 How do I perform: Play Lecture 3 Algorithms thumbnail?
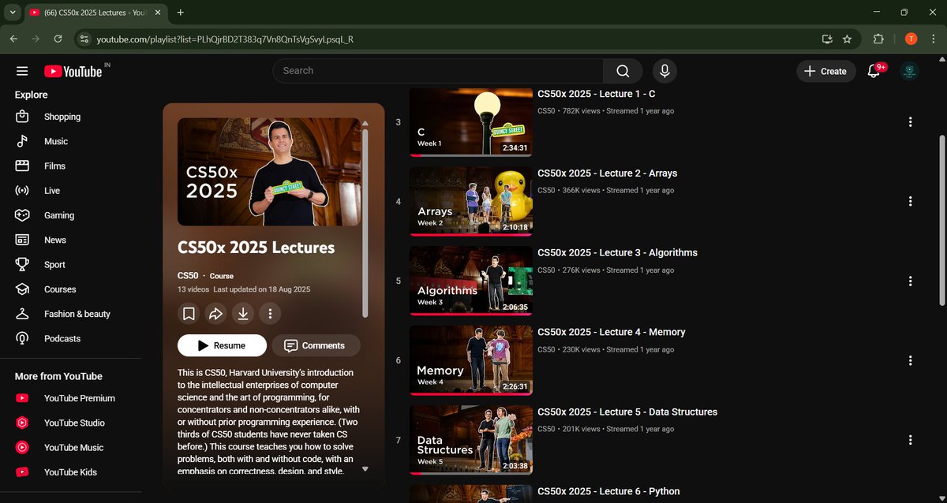[470, 281]
